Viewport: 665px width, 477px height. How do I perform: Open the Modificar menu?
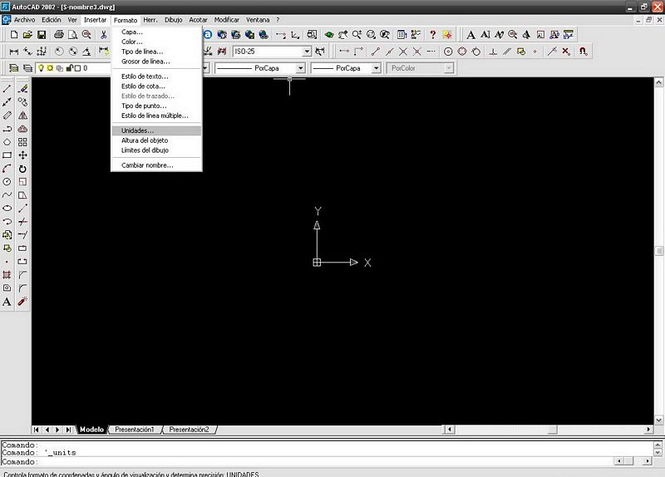[x=226, y=20]
